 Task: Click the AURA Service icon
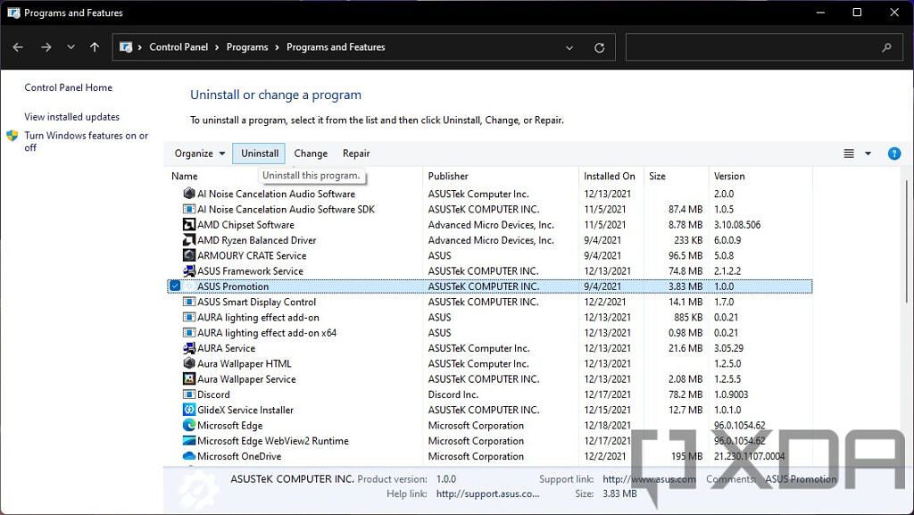tap(188, 348)
